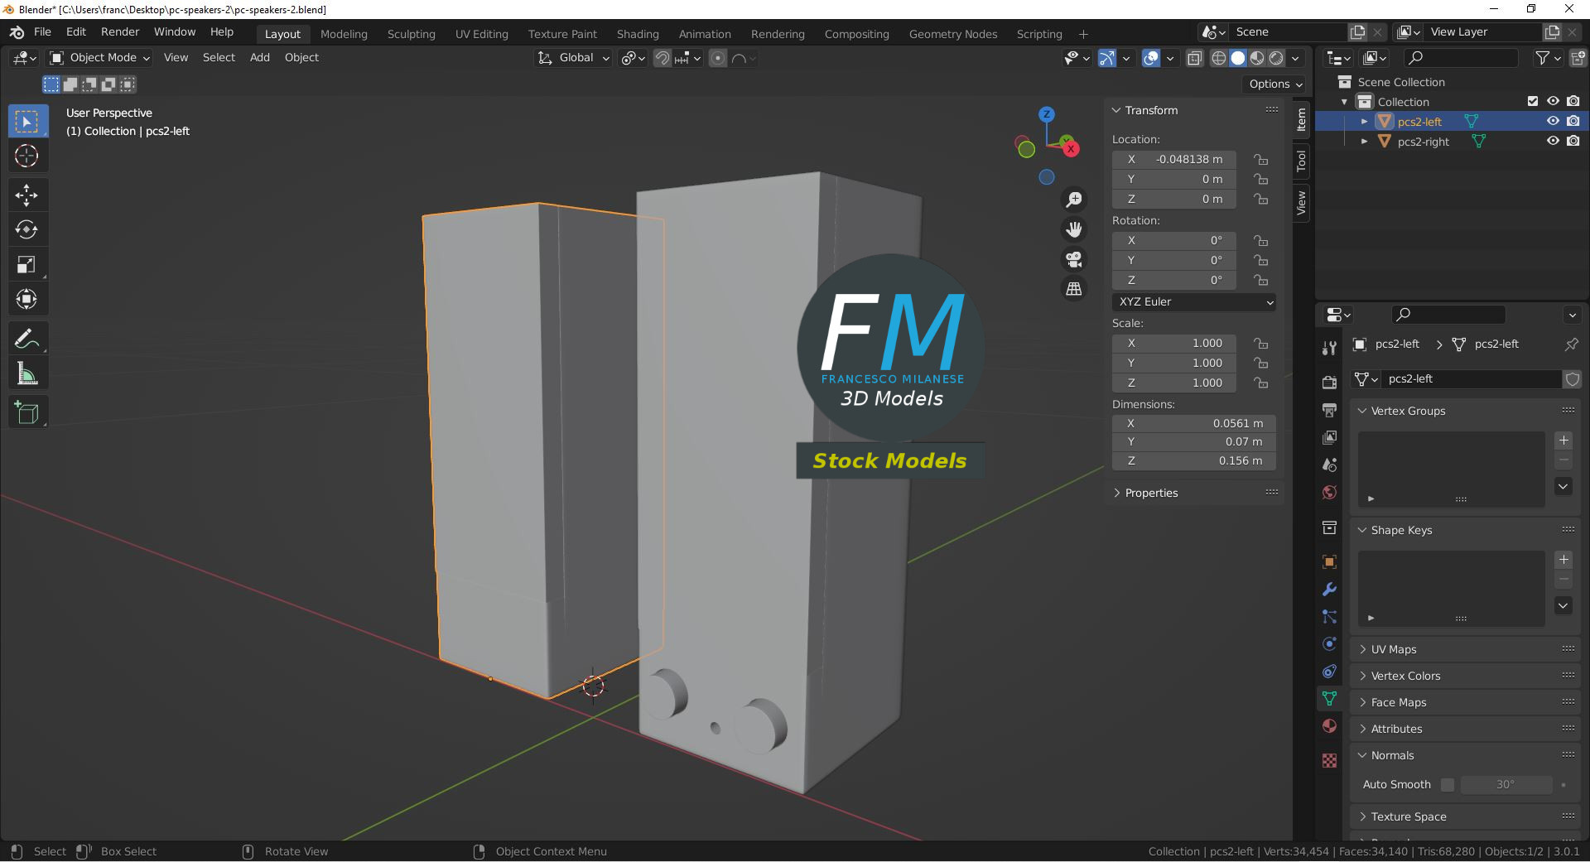Select the Measure tool

26,374
